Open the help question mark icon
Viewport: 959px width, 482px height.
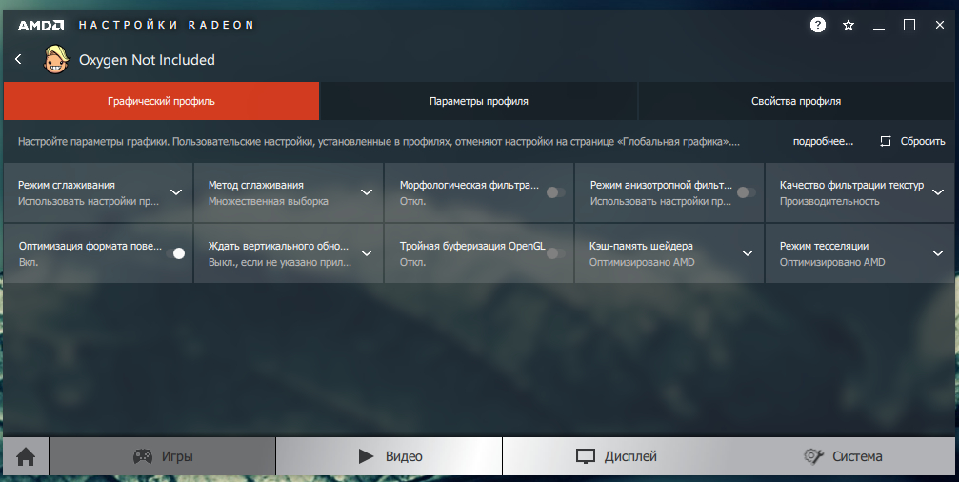[x=818, y=25]
